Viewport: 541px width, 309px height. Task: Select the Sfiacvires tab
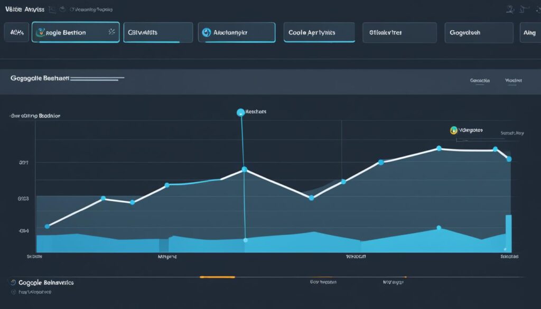[399, 32]
